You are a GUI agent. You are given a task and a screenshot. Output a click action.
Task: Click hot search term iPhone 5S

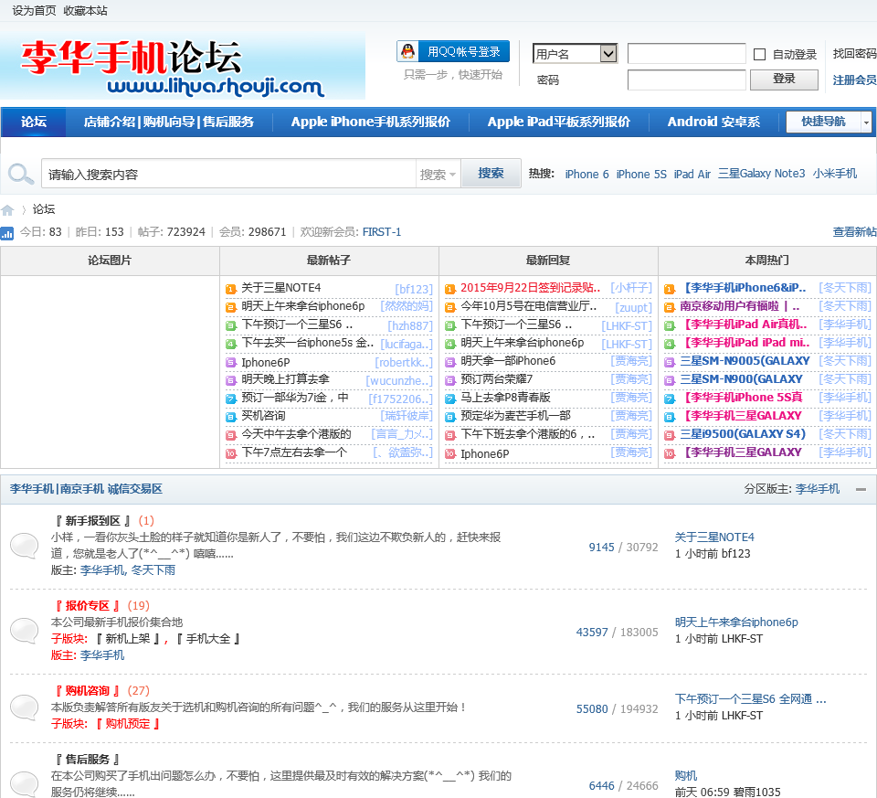(x=641, y=174)
